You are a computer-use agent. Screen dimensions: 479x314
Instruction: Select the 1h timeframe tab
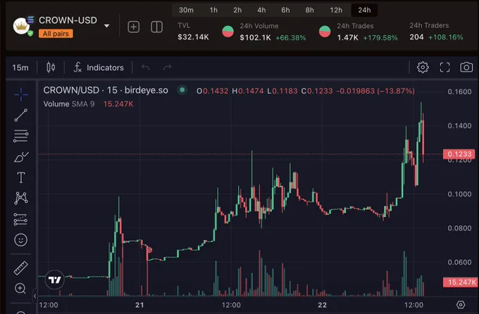tap(213, 10)
